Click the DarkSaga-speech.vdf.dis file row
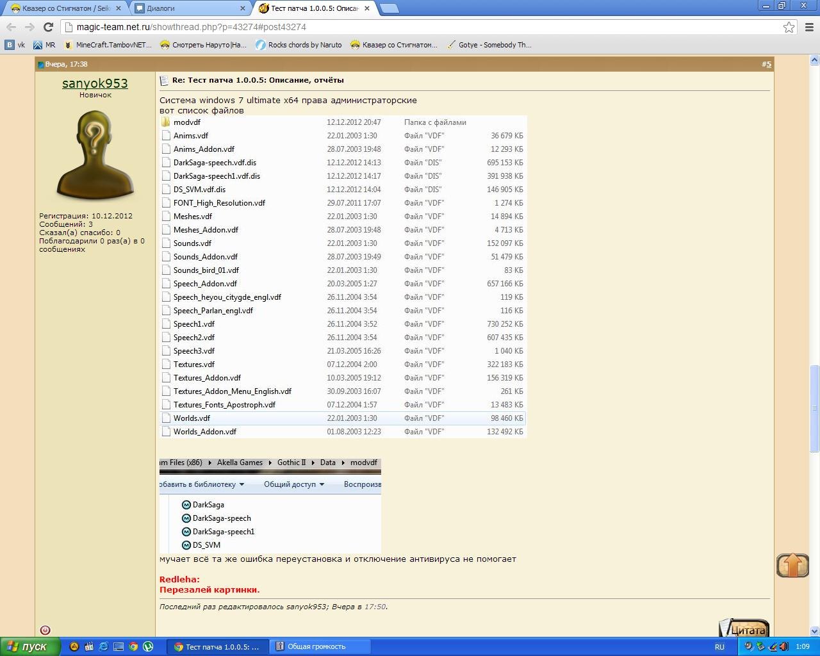This screenshot has width=820, height=656. [343, 163]
